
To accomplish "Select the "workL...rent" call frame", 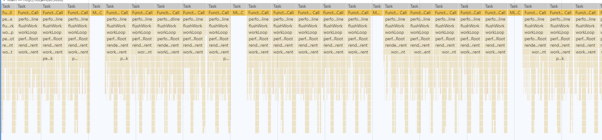I will (168, 52).
